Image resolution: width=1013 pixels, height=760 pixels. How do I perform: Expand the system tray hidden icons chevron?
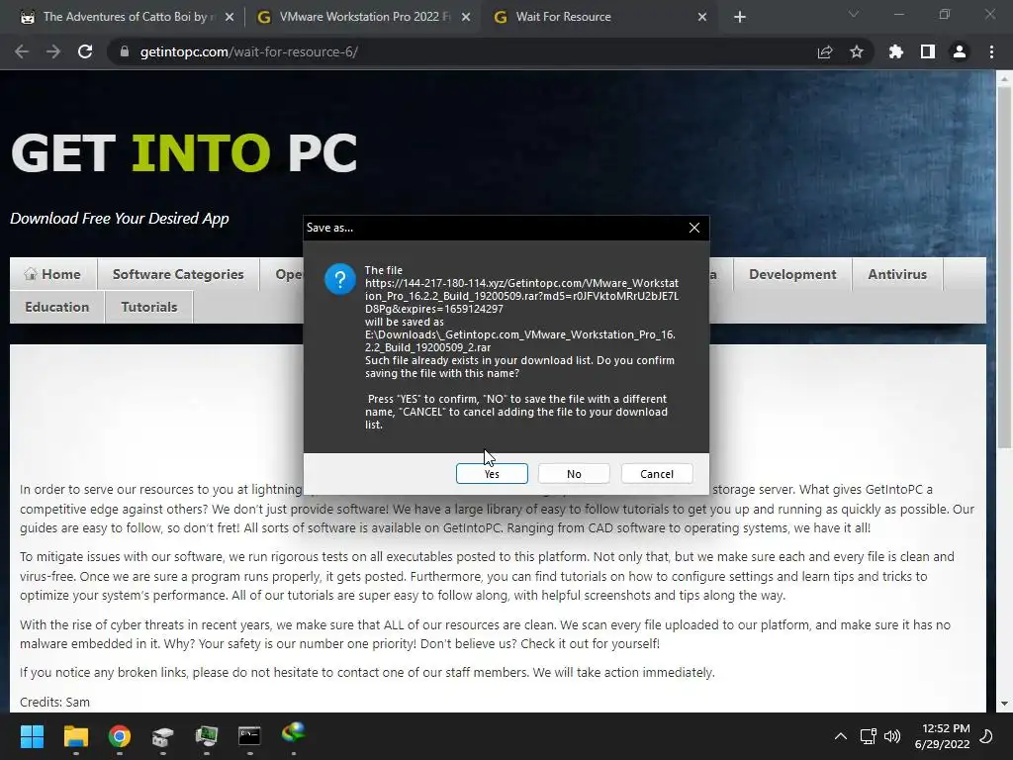click(x=841, y=736)
